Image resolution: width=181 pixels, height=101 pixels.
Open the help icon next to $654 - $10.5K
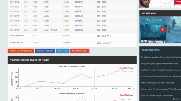[111, 43]
